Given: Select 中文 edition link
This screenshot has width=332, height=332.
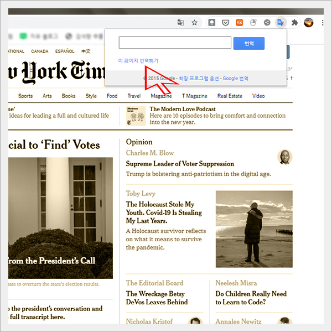Looking at the screenshot, I should [x=86, y=51].
